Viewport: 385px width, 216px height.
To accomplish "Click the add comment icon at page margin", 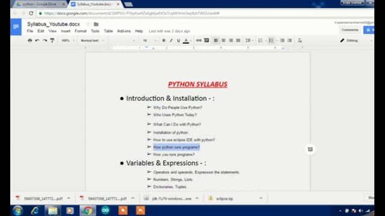I will [310, 149].
